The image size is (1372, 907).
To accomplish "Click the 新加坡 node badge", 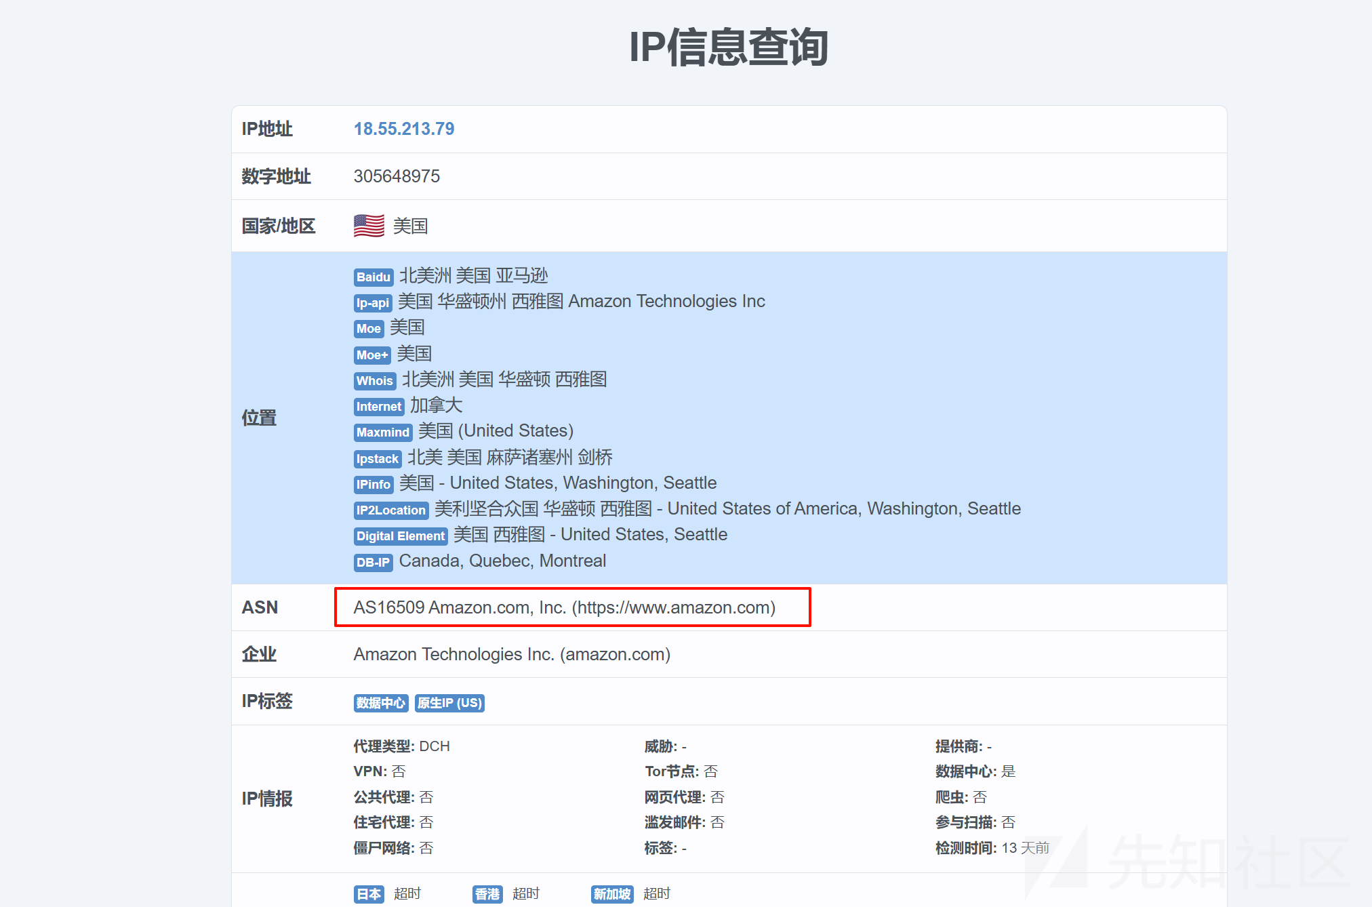I will pos(612,894).
